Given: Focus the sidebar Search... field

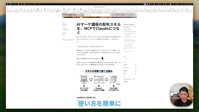Looking at the screenshot, I should [130, 59].
